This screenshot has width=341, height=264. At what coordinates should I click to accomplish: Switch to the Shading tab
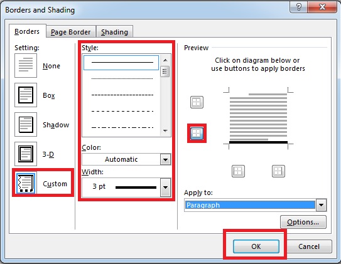pyautogui.click(x=115, y=32)
